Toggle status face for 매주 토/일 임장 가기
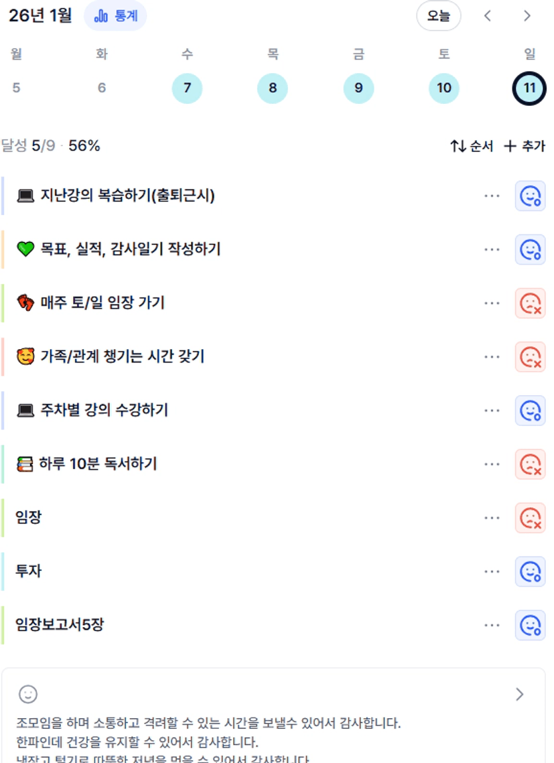Viewport: 554px width, 763px height. point(530,303)
